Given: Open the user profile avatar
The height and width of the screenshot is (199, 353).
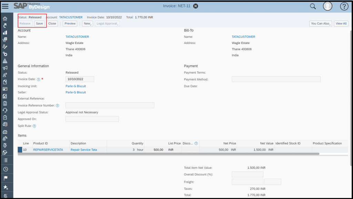Looking at the screenshot, I should (x=327, y=6).
